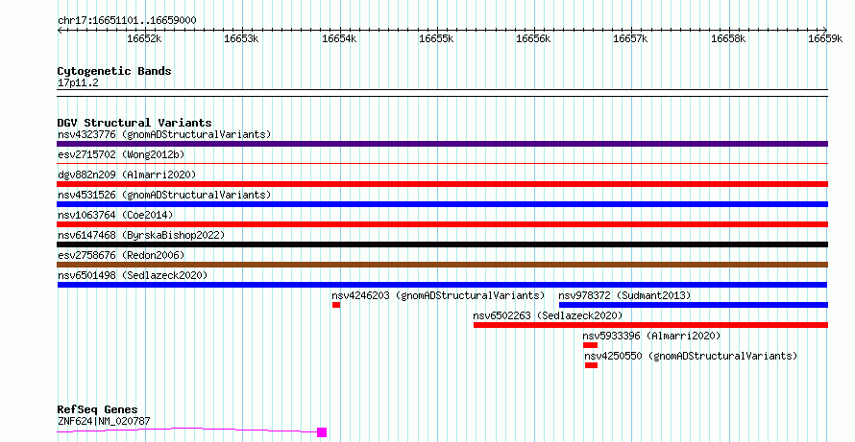Click the small nsv4246203 red variant box
Image resolution: width=855 pixels, height=442 pixels.
click(336, 305)
